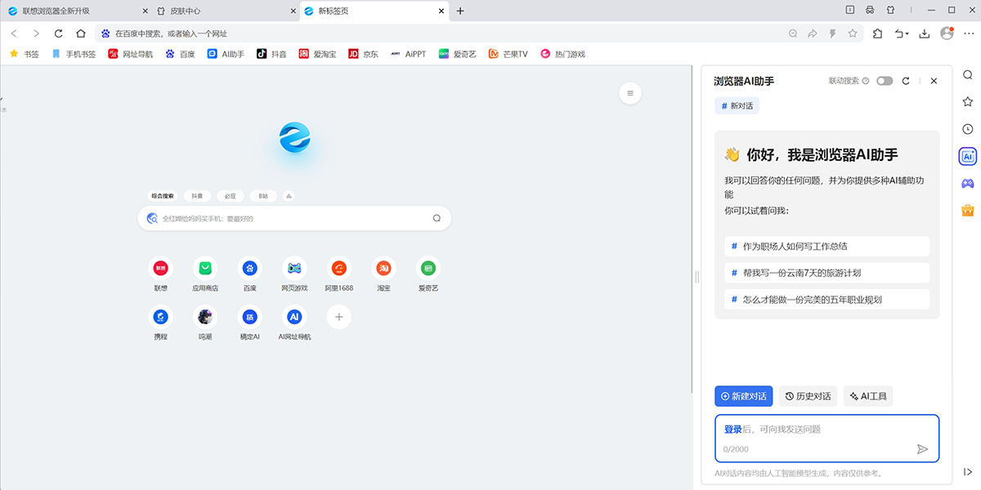This screenshot has width=981, height=490.
Task: Open 历史对话 conversation history
Action: (808, 396)
